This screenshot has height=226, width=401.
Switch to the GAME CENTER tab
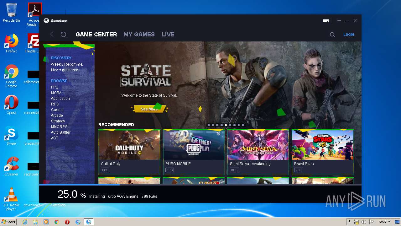click(x=96, y=35)
